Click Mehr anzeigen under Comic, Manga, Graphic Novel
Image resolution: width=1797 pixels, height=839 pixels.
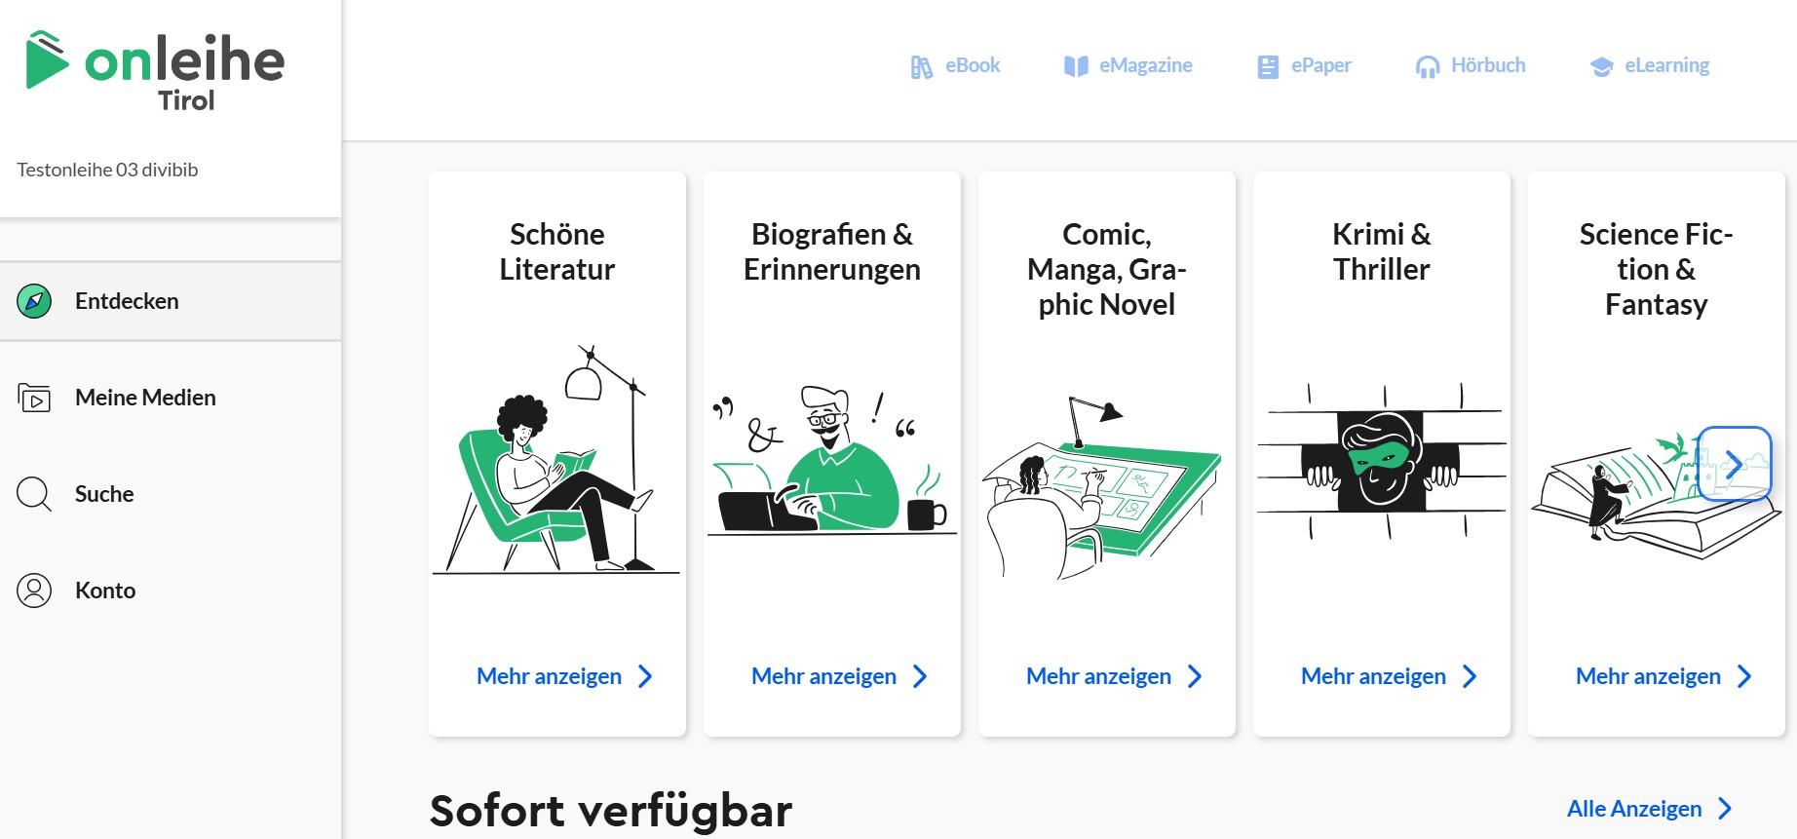coord(1098,676)
